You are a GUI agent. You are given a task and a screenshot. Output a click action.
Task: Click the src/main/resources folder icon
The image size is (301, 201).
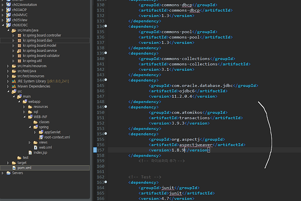pos(14,66)
